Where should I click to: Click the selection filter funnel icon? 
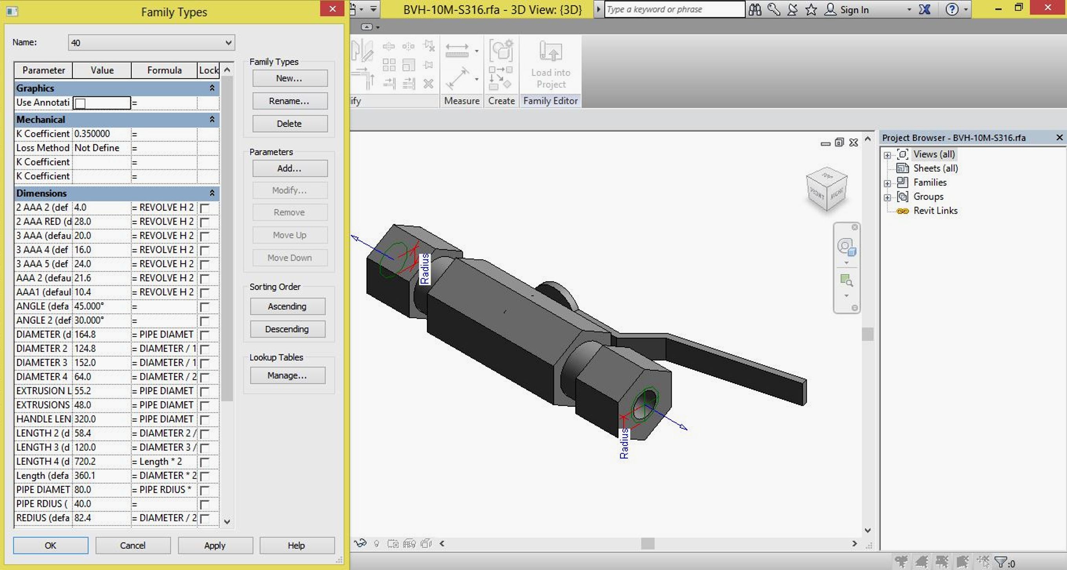click(1001, 562)
